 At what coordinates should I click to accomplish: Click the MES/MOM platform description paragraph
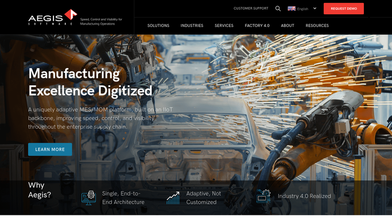pyautogui.click(x=100, y=118)
